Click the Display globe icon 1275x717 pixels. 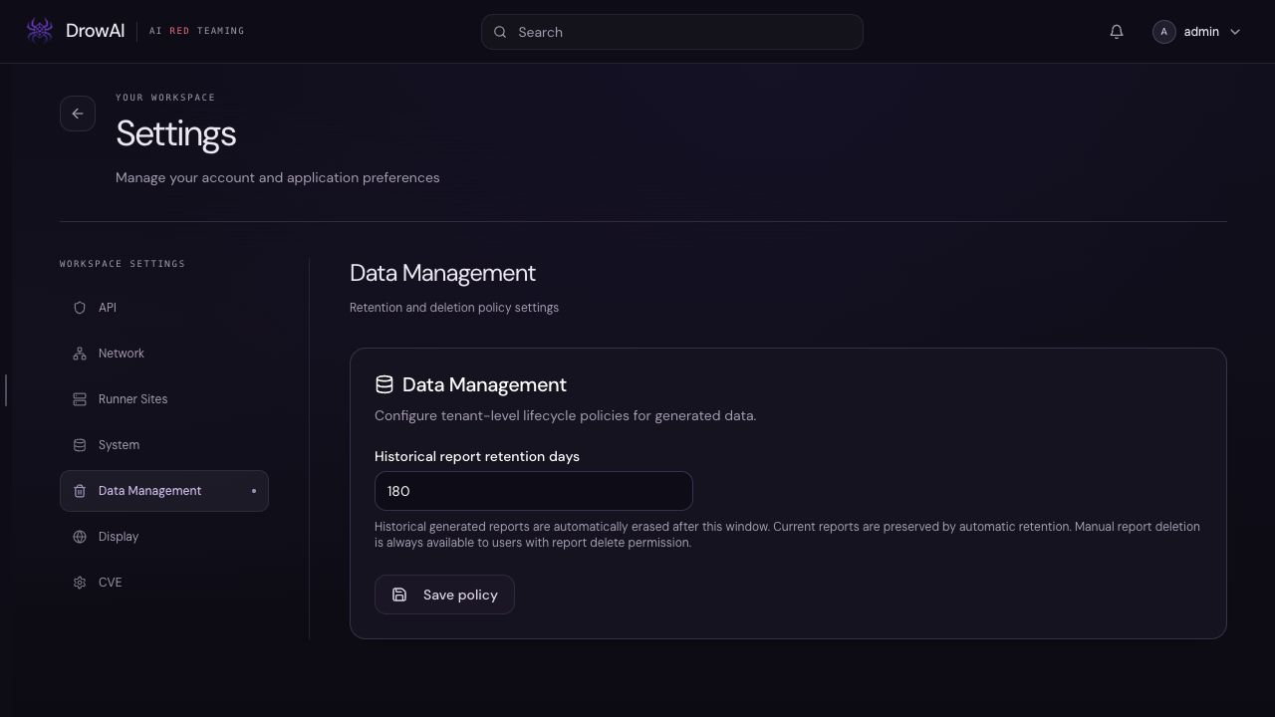pyautogui.click(x=80, y=537)
